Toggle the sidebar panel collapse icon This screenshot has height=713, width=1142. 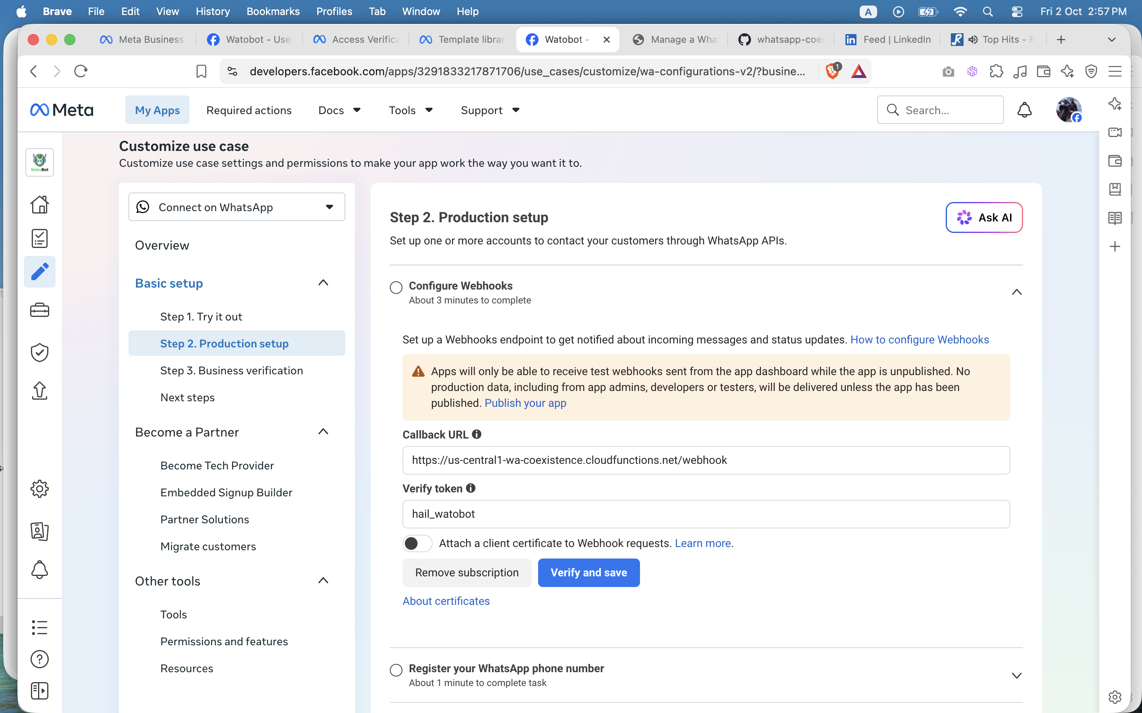click(x=40, y=691)
